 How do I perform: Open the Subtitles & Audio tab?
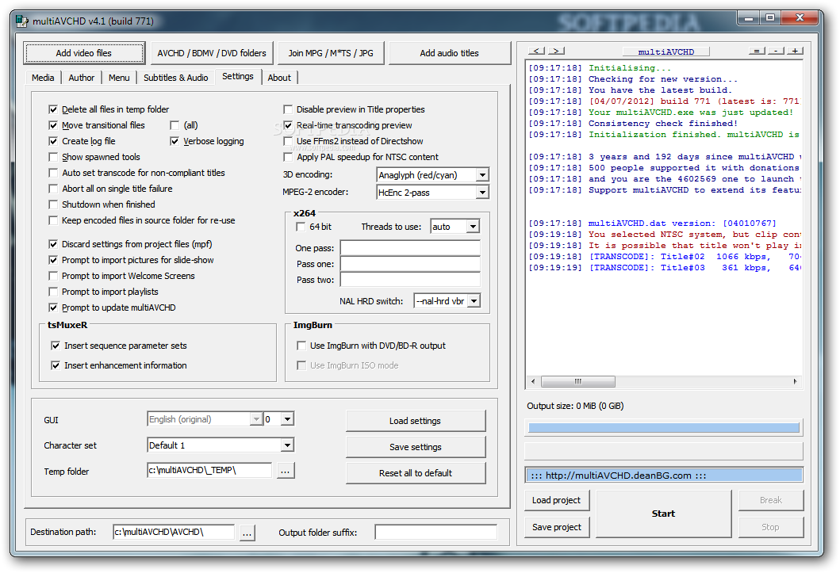pos(176,78)
